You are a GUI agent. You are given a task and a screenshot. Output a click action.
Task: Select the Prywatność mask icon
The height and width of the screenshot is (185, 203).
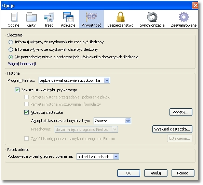(91, 17)
